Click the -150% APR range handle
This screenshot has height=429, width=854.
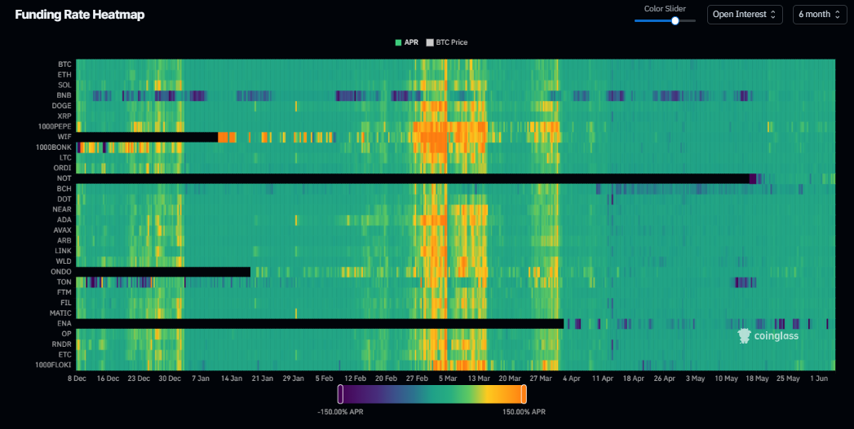pyautogui.click(x=340, y=394)
